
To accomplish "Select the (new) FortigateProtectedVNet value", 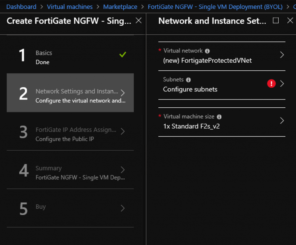I will [208, 61].
